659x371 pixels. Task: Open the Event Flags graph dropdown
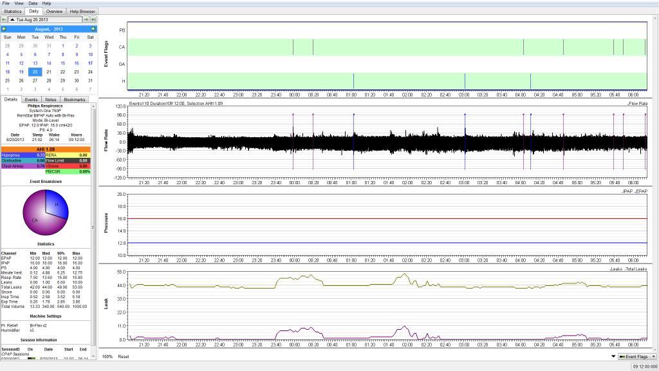[x=636, y=356]
